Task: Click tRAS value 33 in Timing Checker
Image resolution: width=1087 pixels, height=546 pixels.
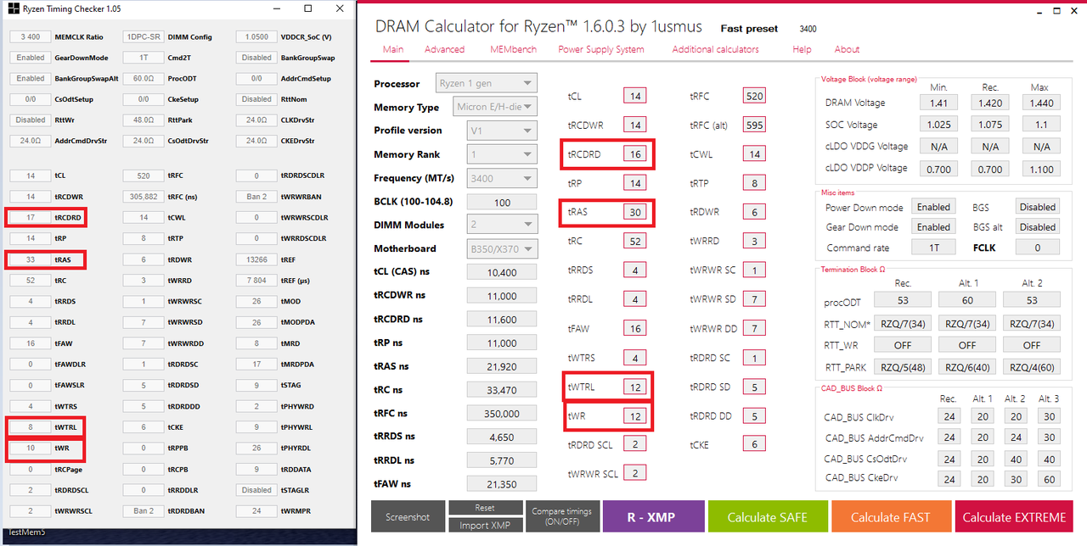Action: pos(31,259)
